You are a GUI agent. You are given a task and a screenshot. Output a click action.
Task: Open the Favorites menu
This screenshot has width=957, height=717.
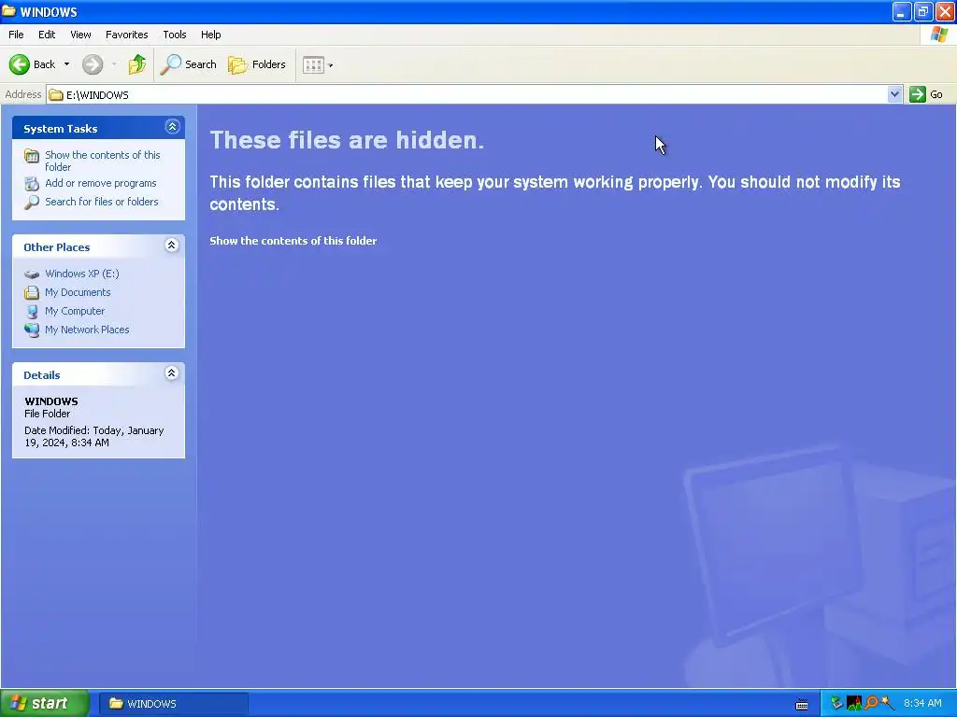pos(127,35)
